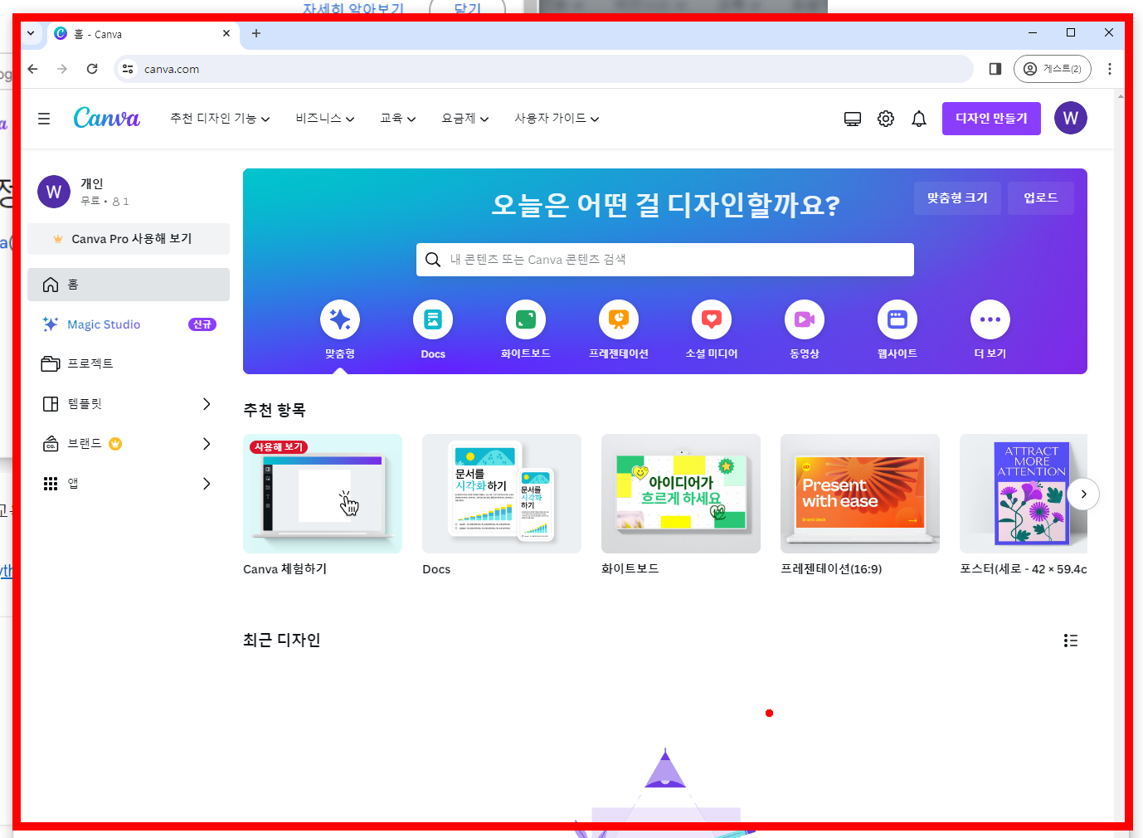This screenshot has width=1143, height=838.
Task: Select the 프레젠테이션 category icon
Action: tap(619, 319)
